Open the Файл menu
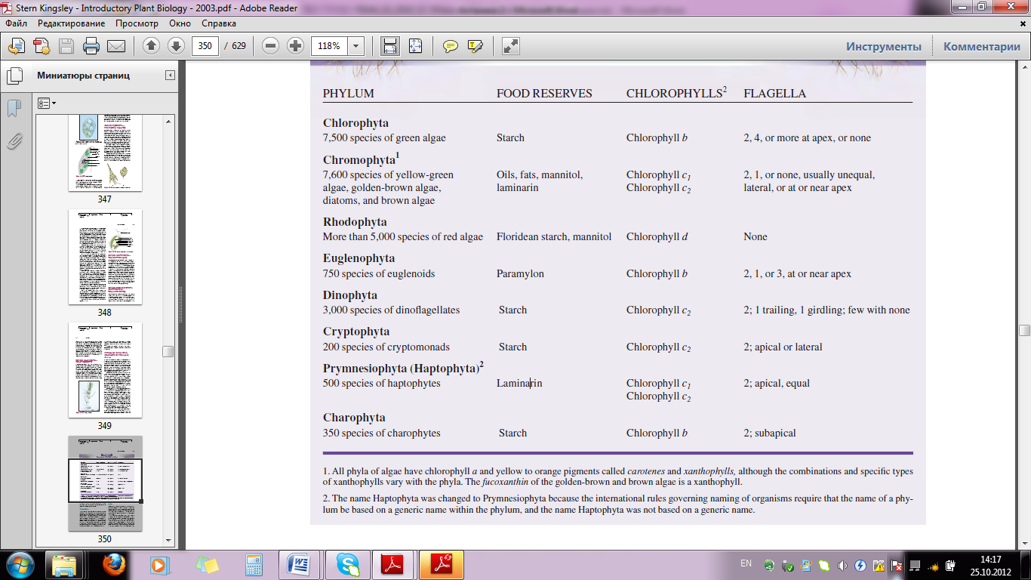 click(x=16, y=23)
